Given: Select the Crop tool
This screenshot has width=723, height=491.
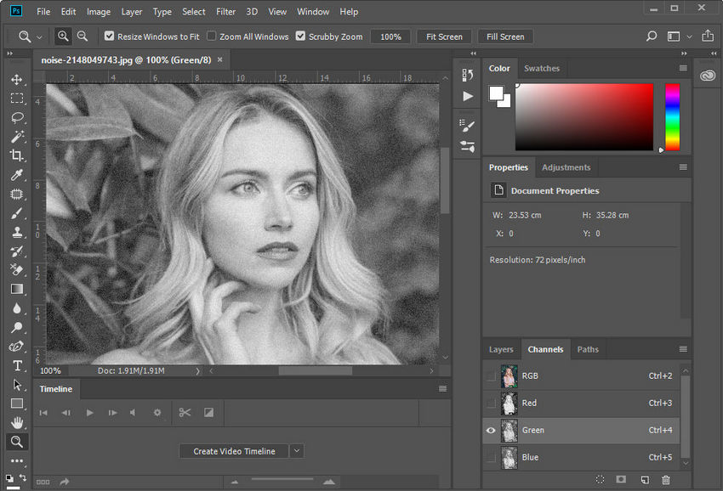Looking at the screenshot, I should 17,155.
